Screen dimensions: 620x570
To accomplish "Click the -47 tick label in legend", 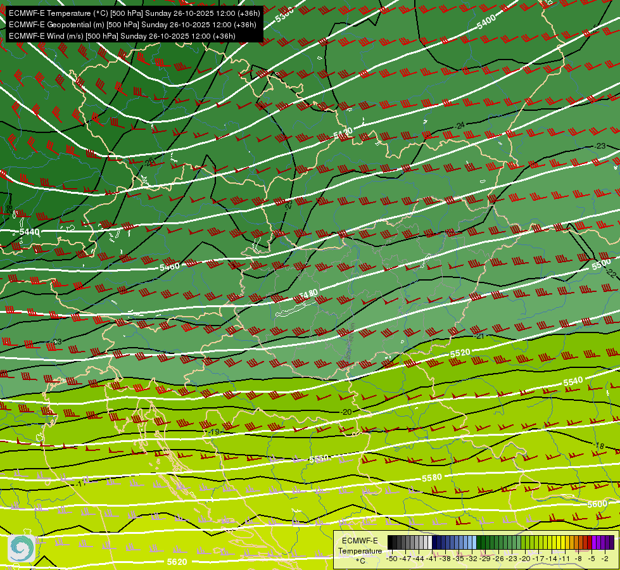I will 405,559.
